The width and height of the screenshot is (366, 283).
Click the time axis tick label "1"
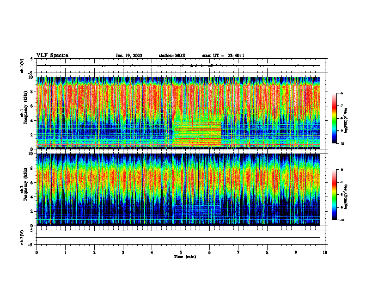[x=65, y=252]
